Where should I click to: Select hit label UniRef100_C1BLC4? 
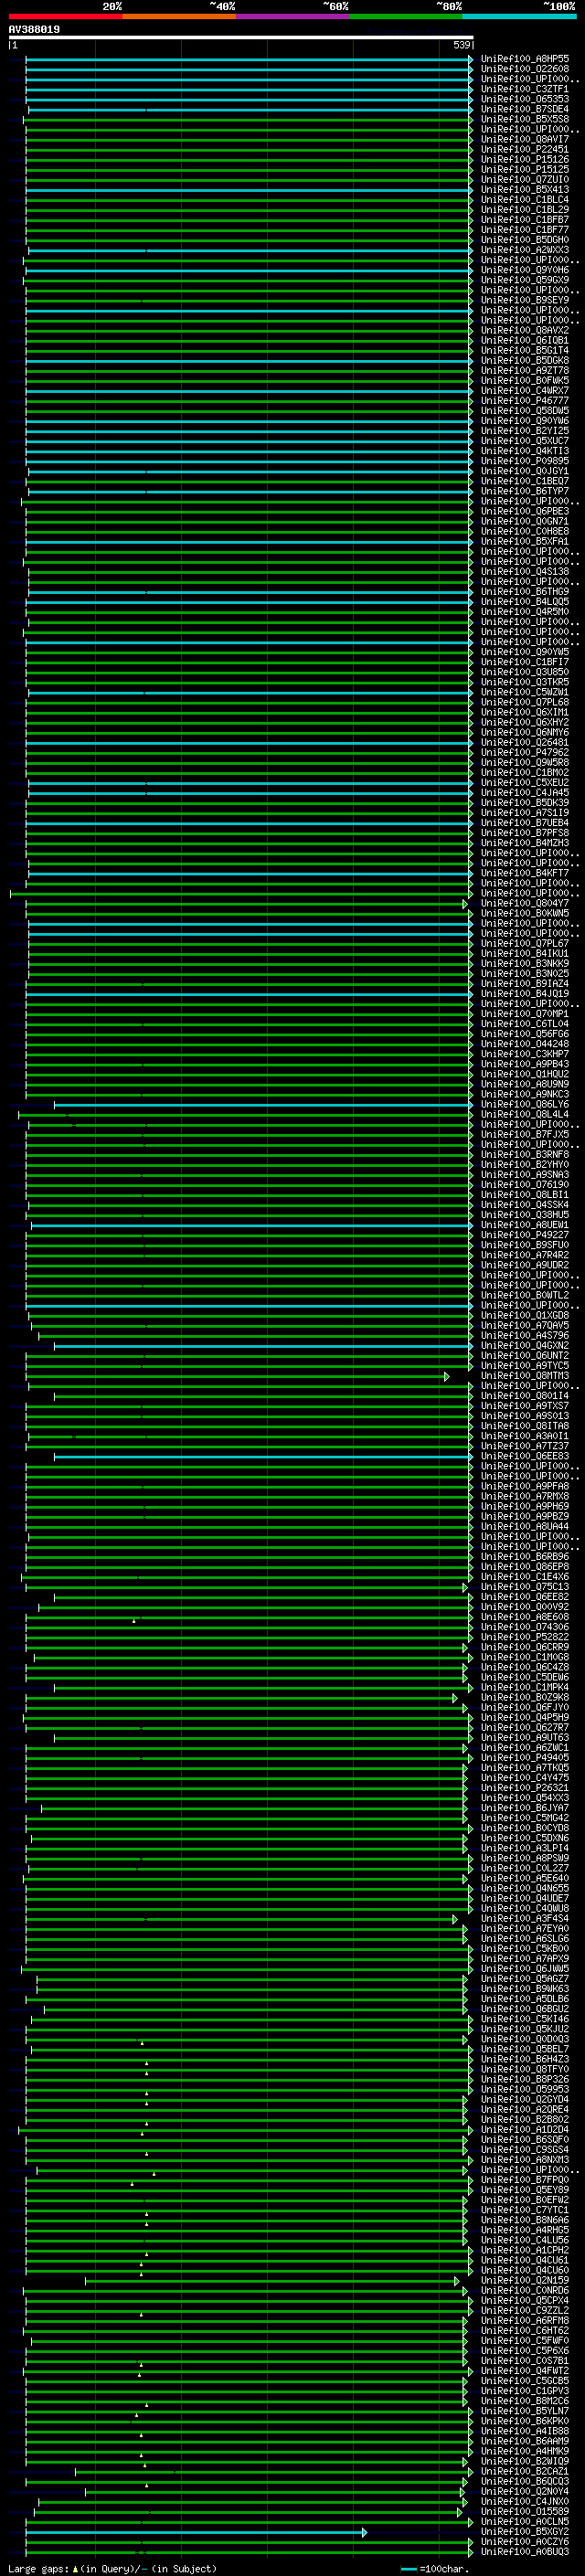coord(525,199)
